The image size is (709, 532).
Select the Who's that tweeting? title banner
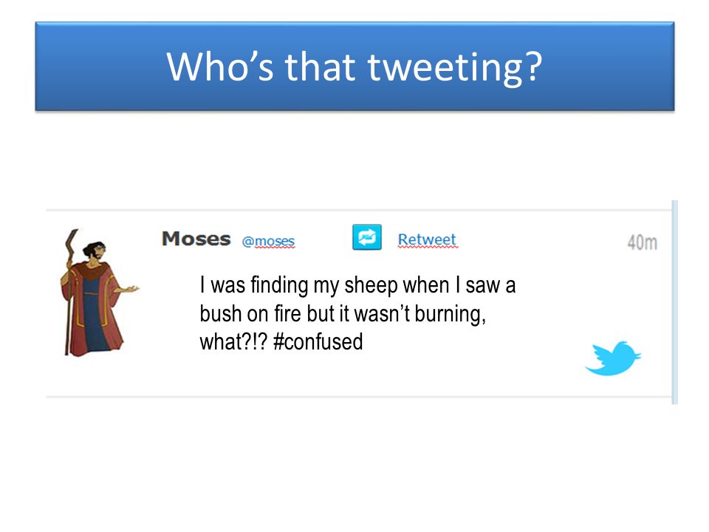click(x=354, y=66)
